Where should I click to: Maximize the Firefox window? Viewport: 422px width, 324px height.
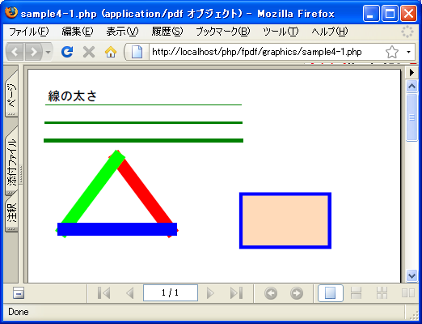(390, 13)
